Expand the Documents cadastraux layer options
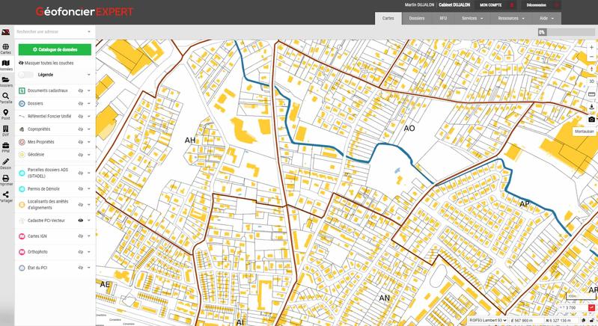Image resolution: width=598 pixels, height=326 pixels. pyautogui.click(x=89, y=91)
